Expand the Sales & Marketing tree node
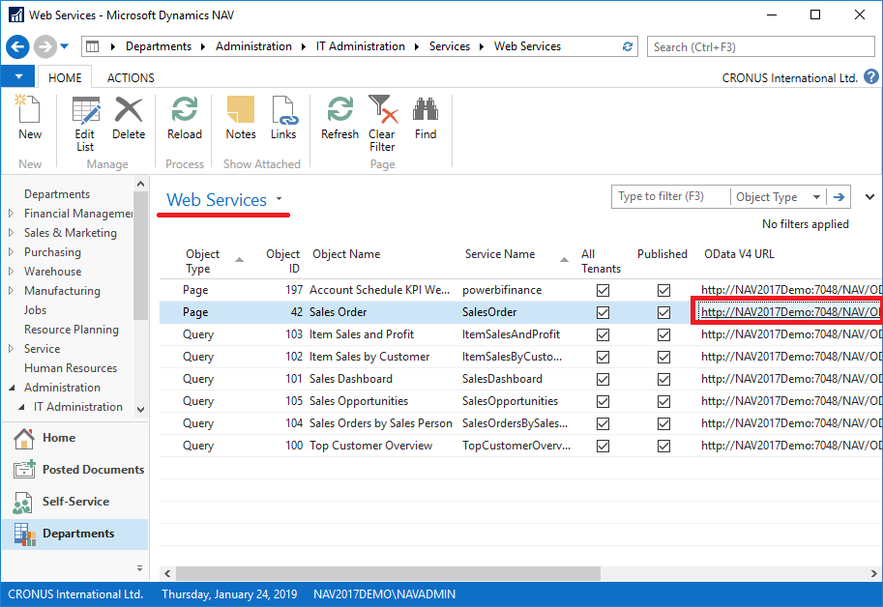Viewport: 883px width, 607px height. point(11,232)
